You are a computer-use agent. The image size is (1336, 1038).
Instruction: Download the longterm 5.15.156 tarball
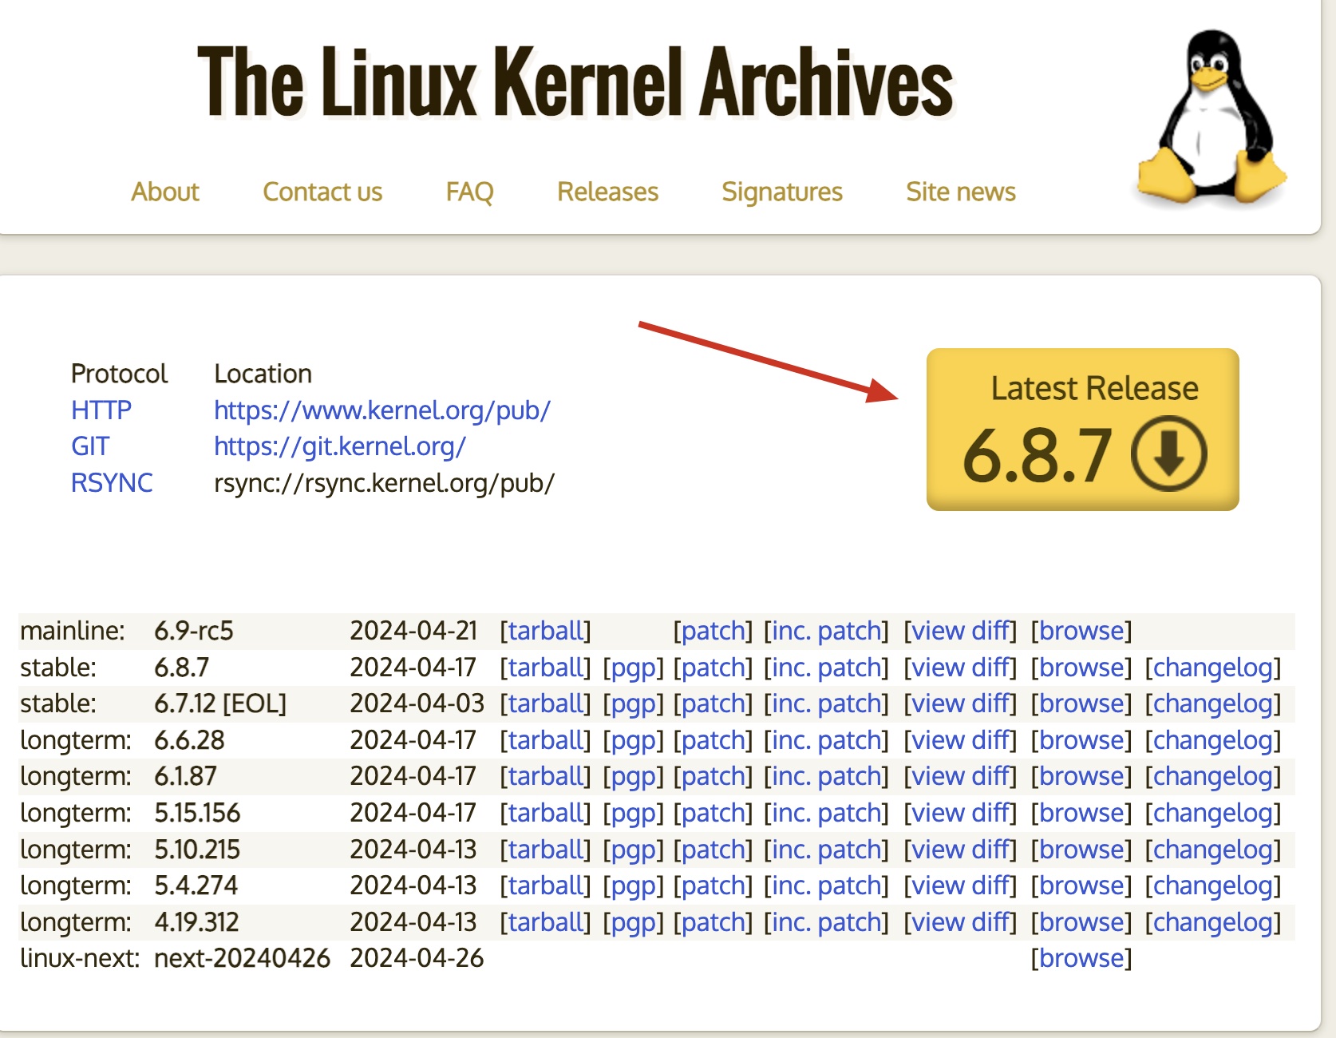pyautogui.click(x=545, y=813)
